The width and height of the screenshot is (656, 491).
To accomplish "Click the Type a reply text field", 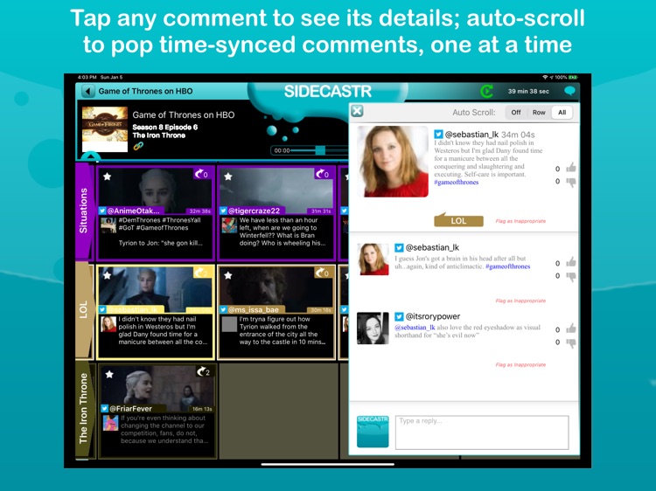I will [x=482, y=432].
